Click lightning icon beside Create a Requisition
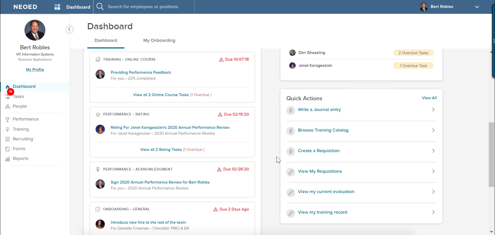The image size is (495, 235). (291, 152)
